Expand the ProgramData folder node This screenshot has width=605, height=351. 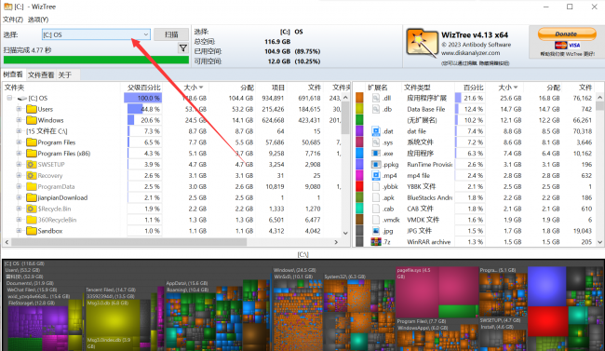click(x=19, y=186)
